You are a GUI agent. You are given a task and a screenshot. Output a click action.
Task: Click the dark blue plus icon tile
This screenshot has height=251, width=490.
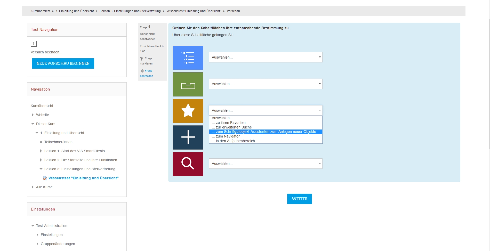click(188, 137)
